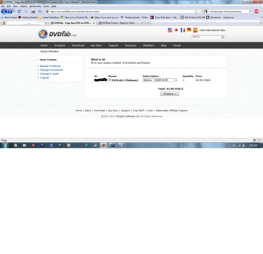Open the Subscription lifetime dropdown
Screen dimensions: 263x254
160,80
